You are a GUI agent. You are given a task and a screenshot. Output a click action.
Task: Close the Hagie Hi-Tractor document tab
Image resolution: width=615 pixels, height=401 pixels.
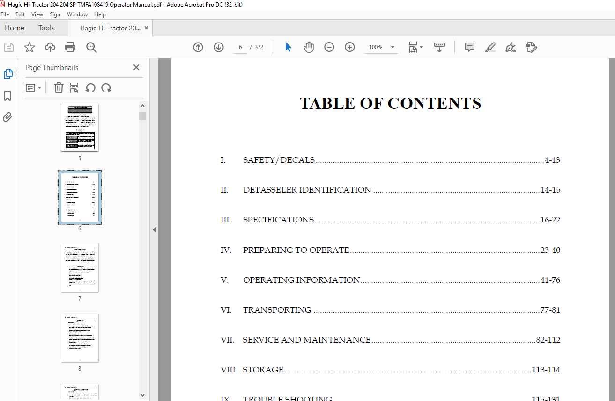[146, 28]
